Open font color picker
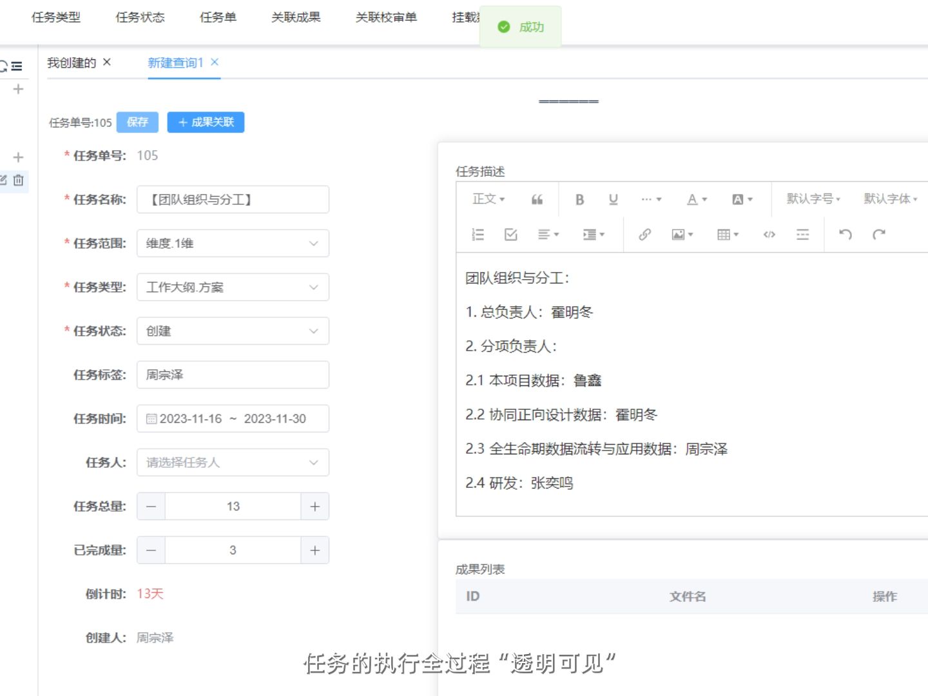This screenshot has height=696, width=928. click(x=697, y=200)
